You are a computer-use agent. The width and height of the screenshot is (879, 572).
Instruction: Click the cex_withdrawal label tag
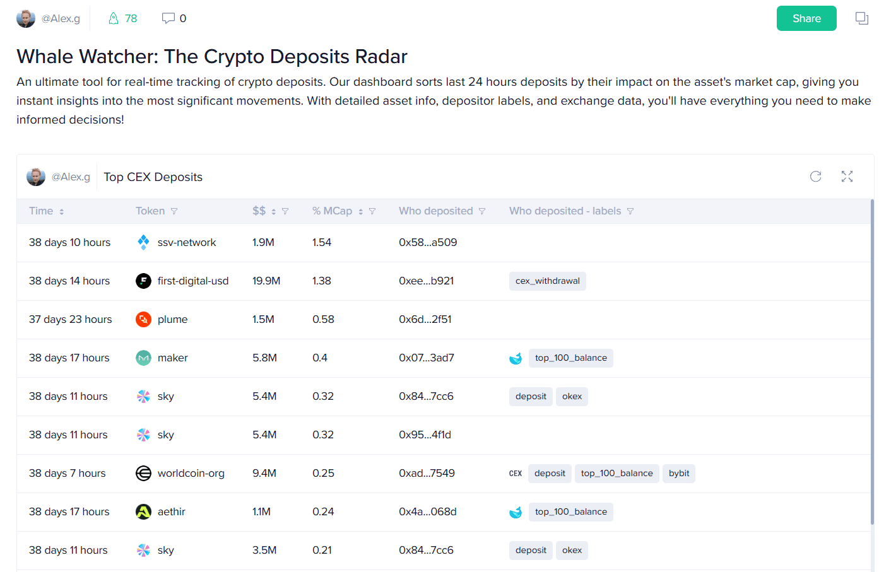(x=547, y=281)
